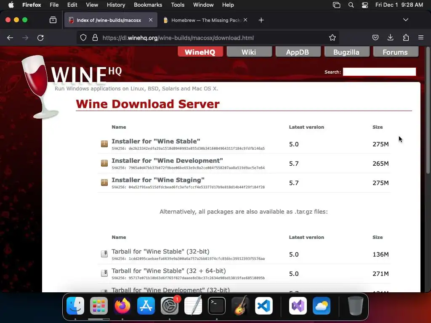The height and width of the screenshot is (323, 431).
Task: Open the Pocket save icon
Action: (375, 37)
